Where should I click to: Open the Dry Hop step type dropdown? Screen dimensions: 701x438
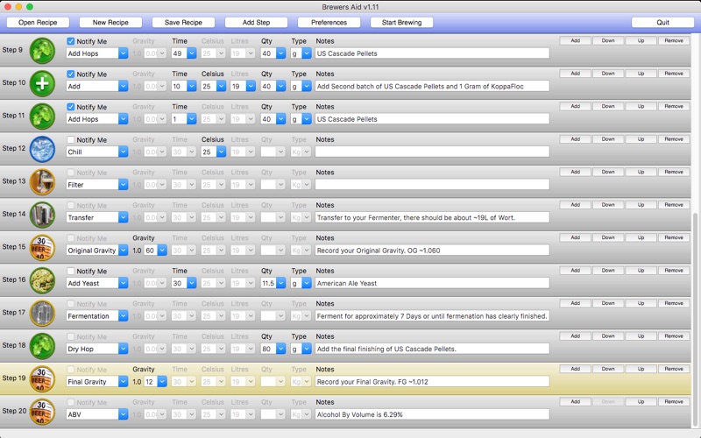[x=123, y=349]
